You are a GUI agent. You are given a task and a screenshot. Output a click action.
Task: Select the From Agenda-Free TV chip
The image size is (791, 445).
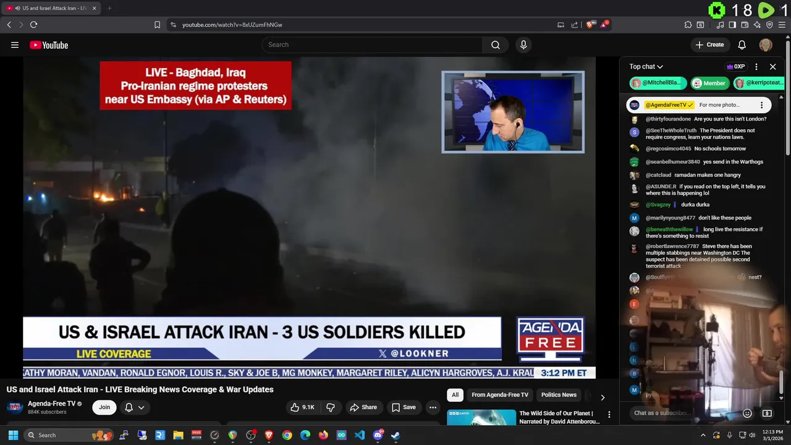(x=500, y=395)
